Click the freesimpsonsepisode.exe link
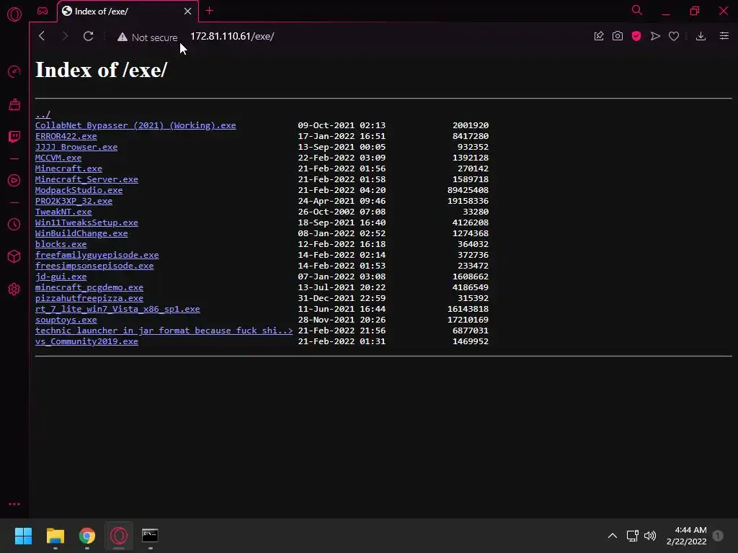 pos(94,266)
